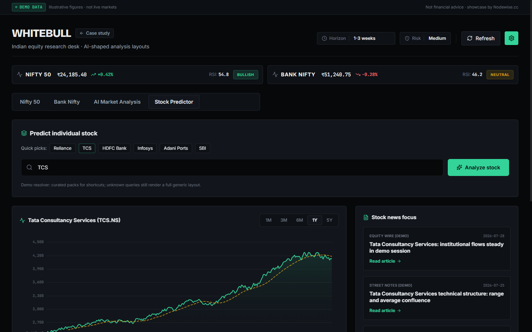The width and height of the screenshot is (532, 332).
Task: Open Read article for institutional flows story
Action: pos(385,261)
